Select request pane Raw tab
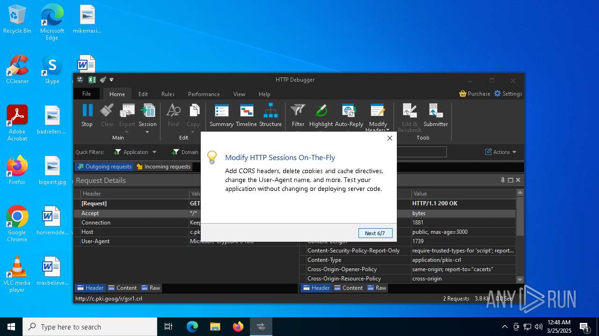This screenshot has height=336, width=599. tap(151, 288)
